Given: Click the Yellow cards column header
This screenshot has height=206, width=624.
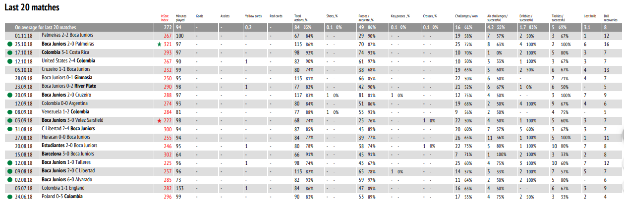Looking at the screenshot, I should point(253,17).
